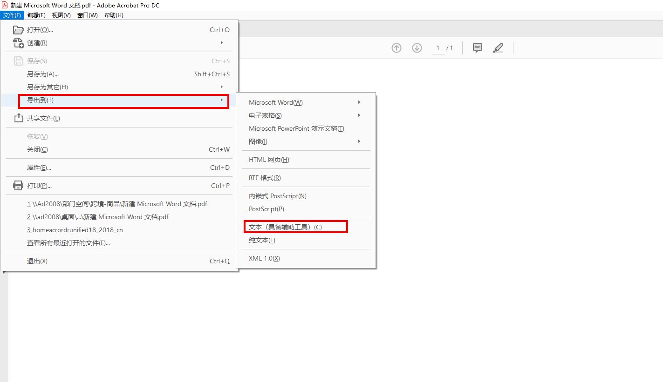Go to previous page with up arrow icon
This screenshot has width=663, height=382.
point(396,48)
